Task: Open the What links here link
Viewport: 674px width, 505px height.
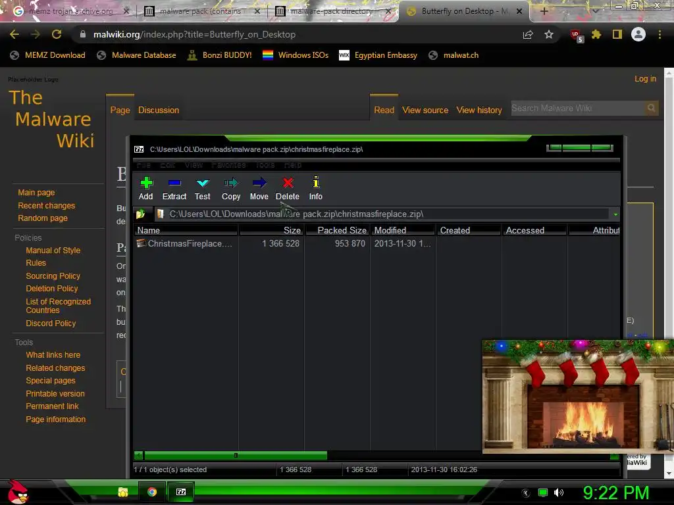Action: pos(53,355)
